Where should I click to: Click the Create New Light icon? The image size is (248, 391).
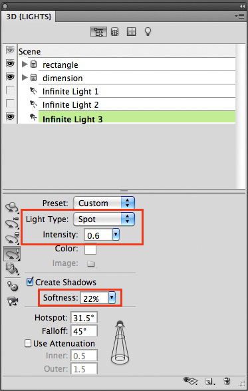coord(209,381)
